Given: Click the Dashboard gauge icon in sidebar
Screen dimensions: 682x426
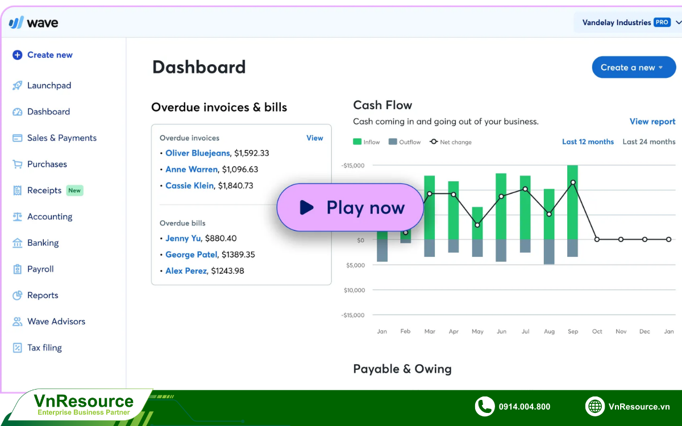Looking at the screenshot, I should tap(17, 112).
